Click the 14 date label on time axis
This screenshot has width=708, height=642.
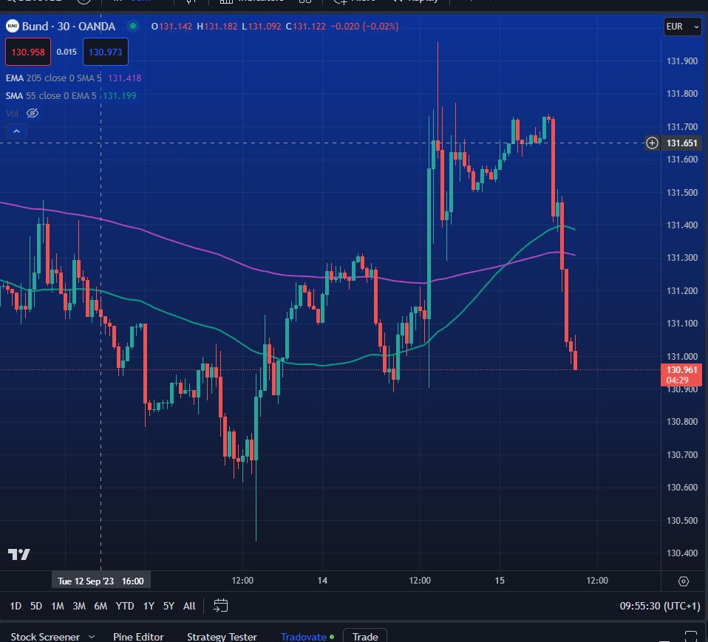point(322,581)
